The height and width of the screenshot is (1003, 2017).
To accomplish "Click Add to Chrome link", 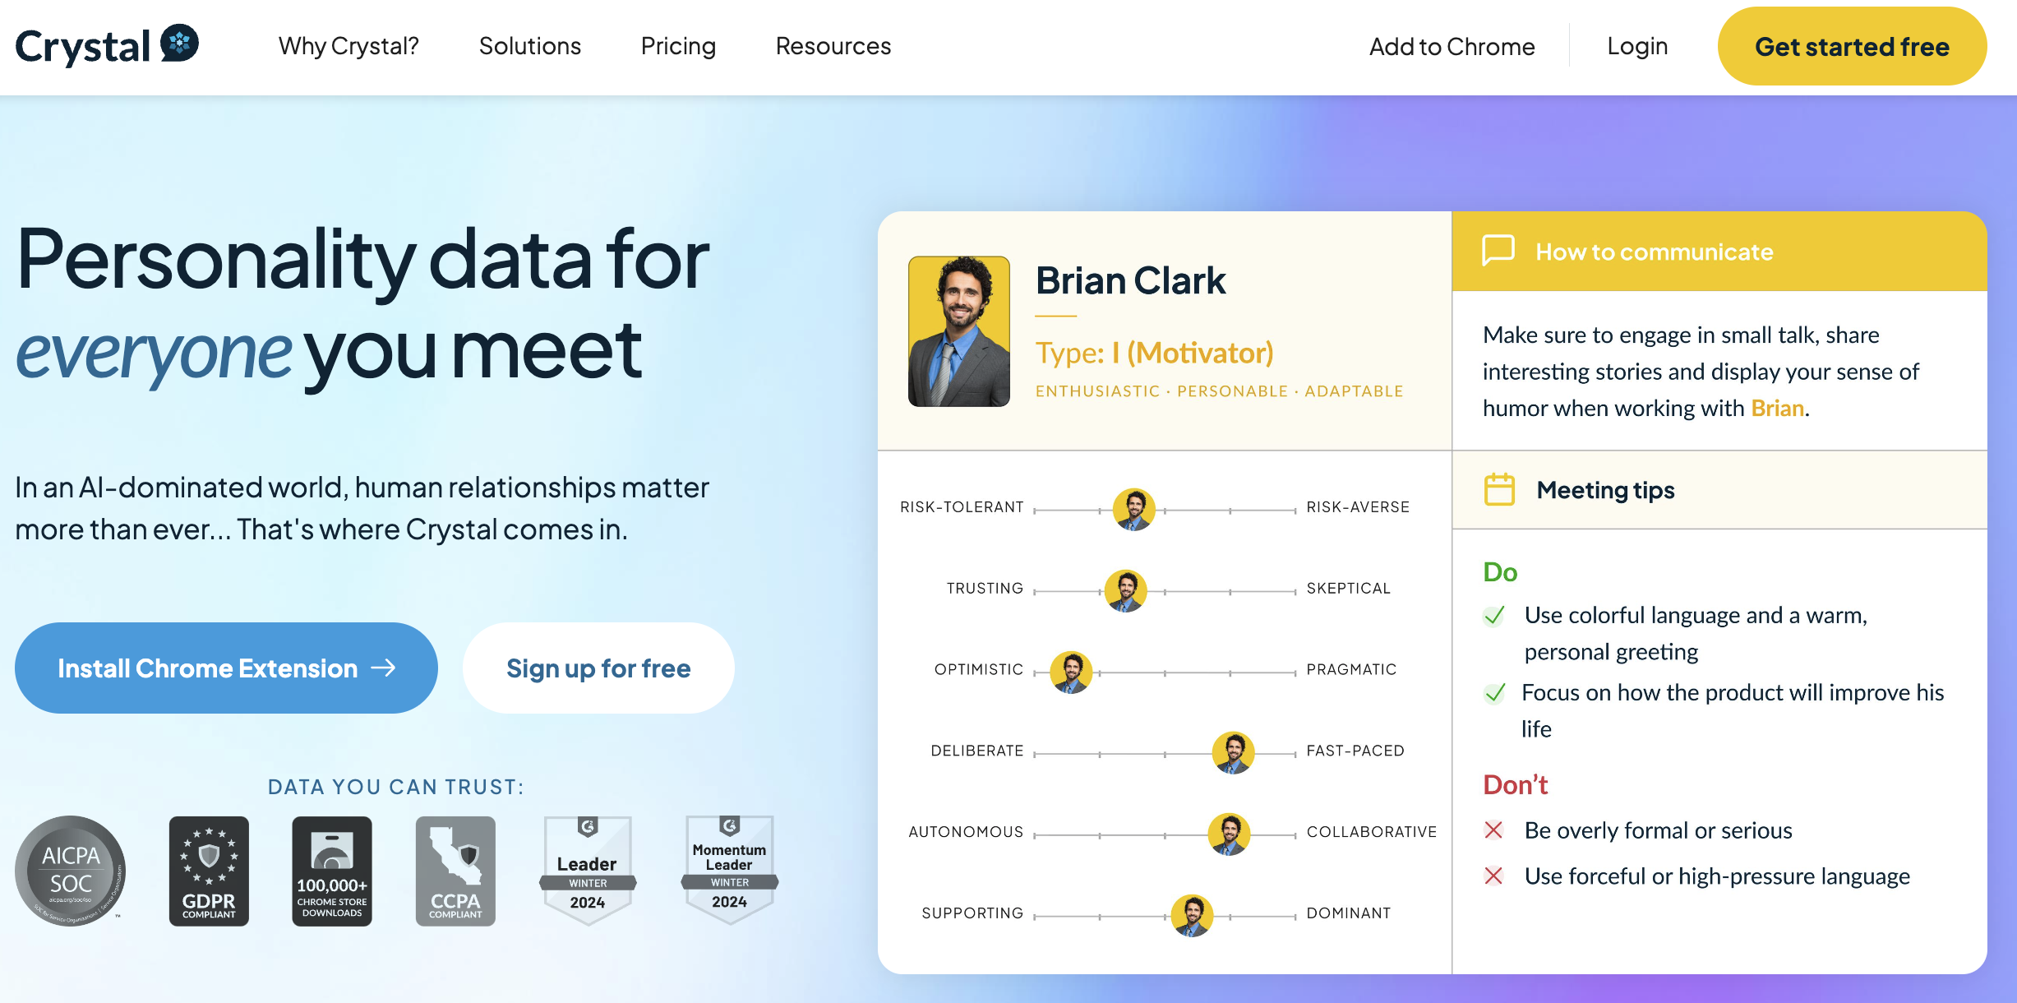I will point(1452,47).
